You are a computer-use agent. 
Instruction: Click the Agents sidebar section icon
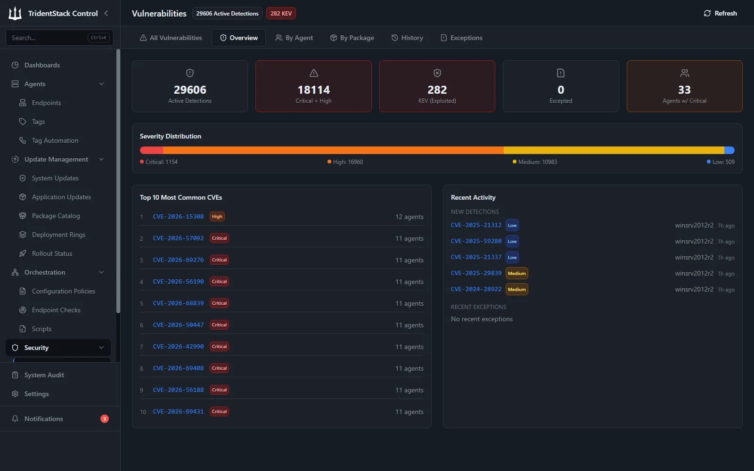[x=15, y=84]
